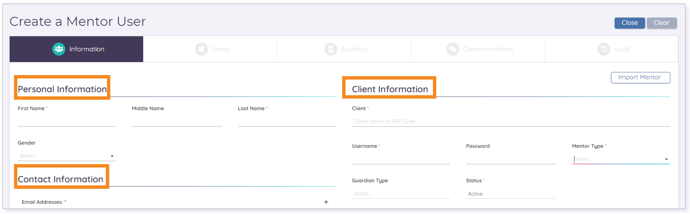Switch to the Notes tab
The width and height of the screenshot is (690, 214).
click(210, 49)
